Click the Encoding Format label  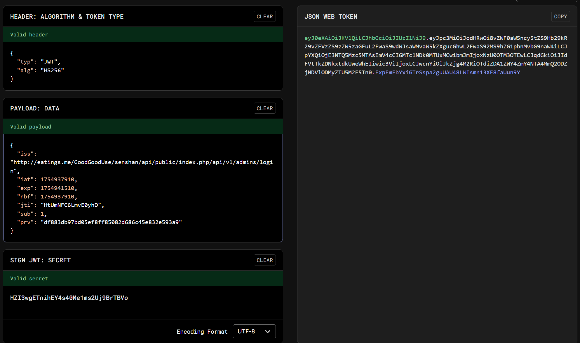point(202,332)
